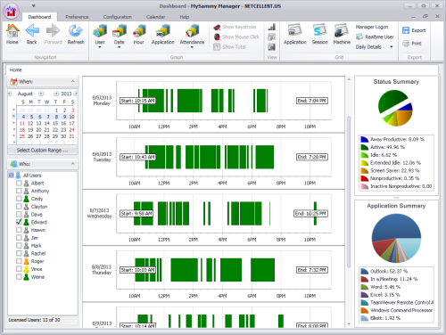
Task: Click the Active green legend swatch
Action: click(365, 147)
